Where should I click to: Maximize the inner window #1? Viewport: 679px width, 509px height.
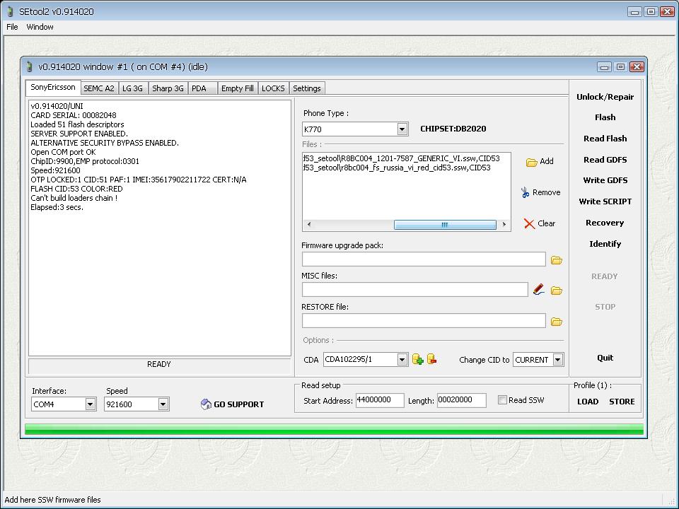click(x=620, y=66)
